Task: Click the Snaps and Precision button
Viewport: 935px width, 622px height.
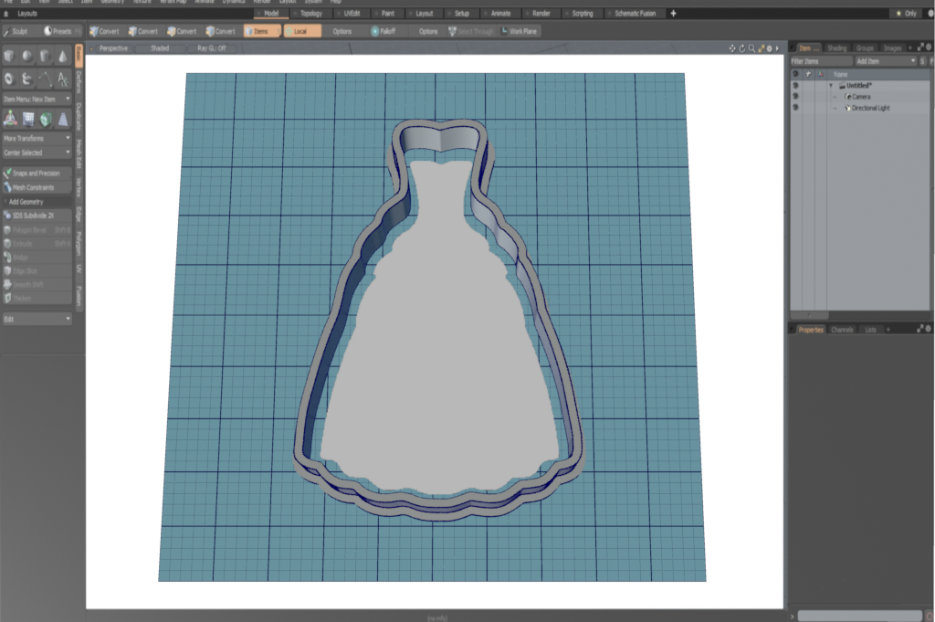Action: point(37,173)
